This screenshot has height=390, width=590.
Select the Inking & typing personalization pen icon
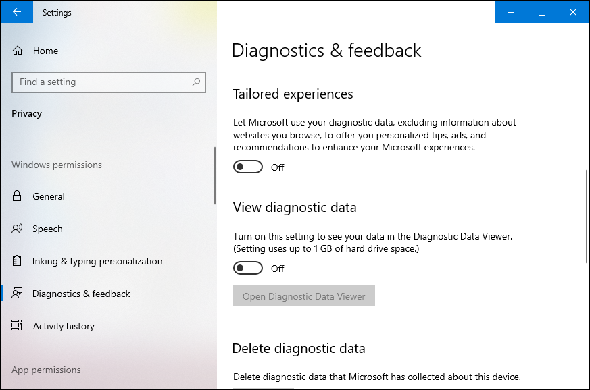(x=18, y=261)
